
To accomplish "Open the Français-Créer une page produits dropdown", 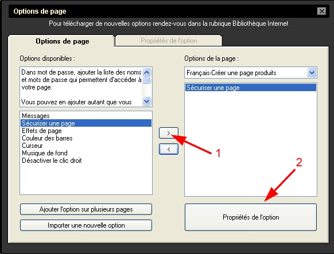I will tap(312, 73).
